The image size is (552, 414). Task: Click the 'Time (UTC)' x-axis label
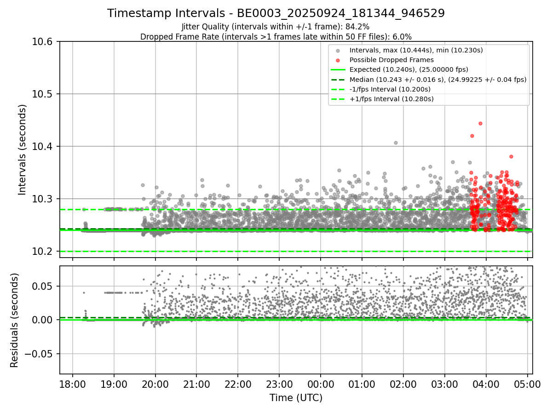[x=296, y=397]
